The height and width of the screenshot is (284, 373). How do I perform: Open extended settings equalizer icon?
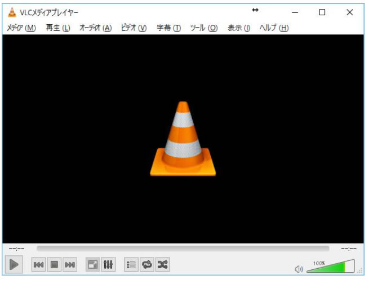click(x=108, y=264)
